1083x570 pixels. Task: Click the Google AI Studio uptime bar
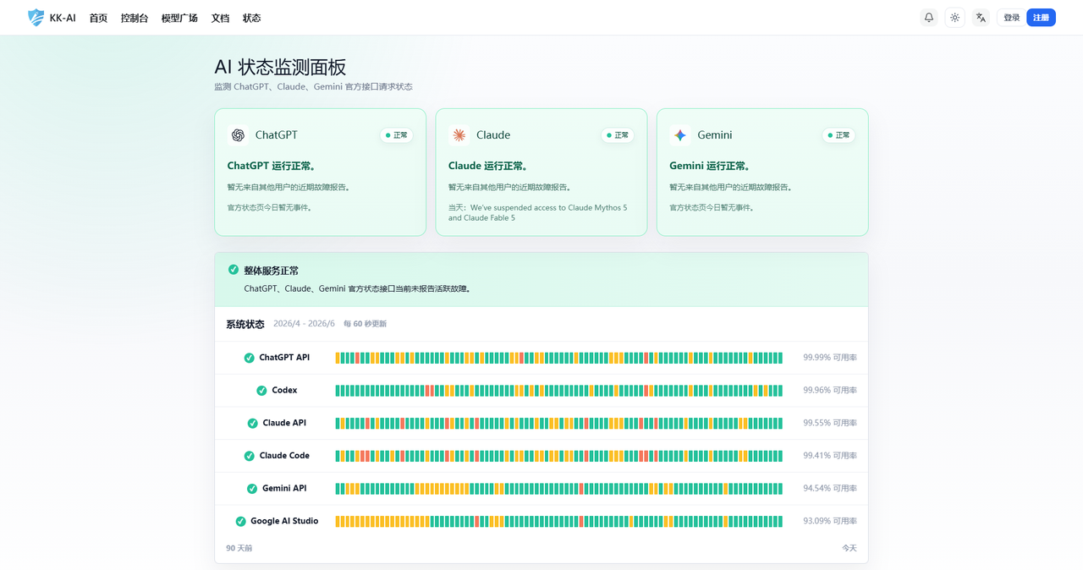(559, 521)
